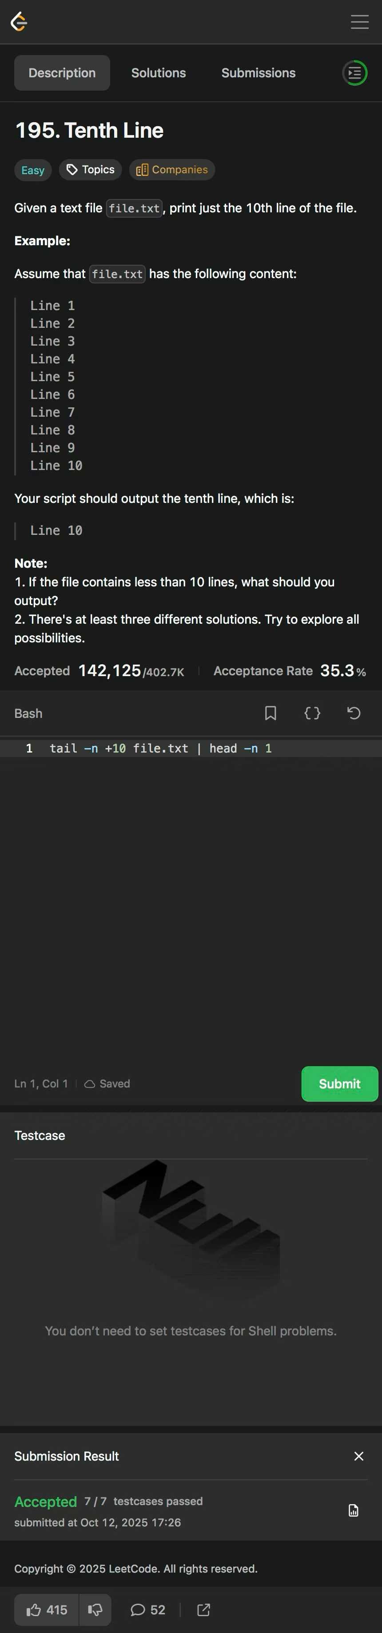The height and width of the screenshot is (1633, 382).
Task: Format code with the braces icon
Action: pos(312,713)
